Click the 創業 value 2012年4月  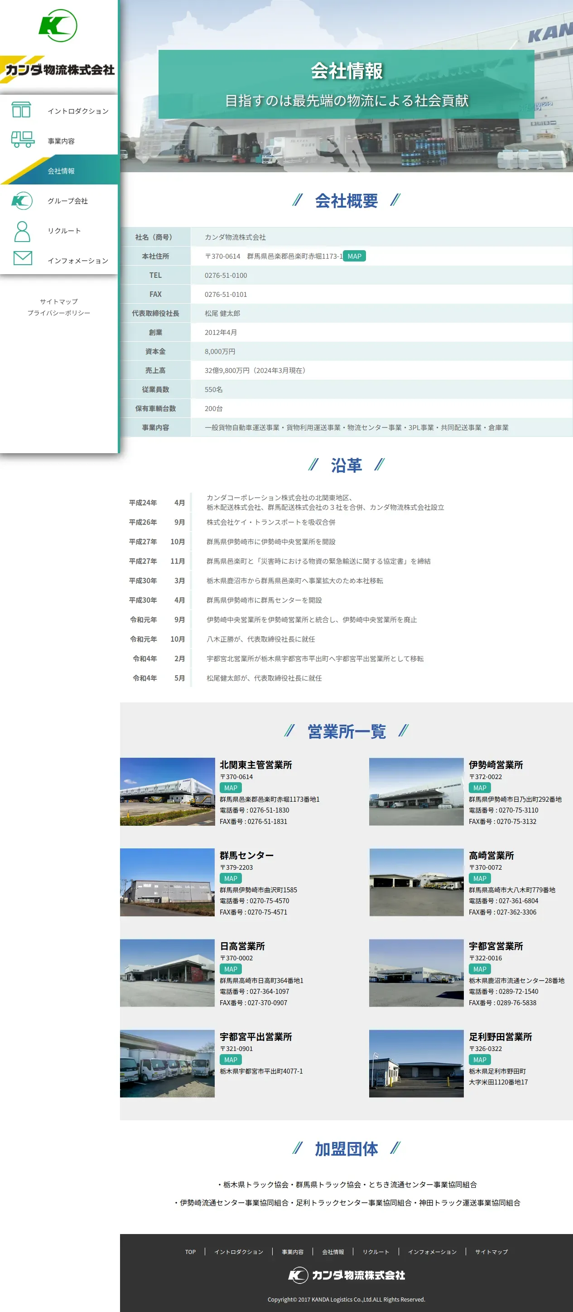coord(221,332)
